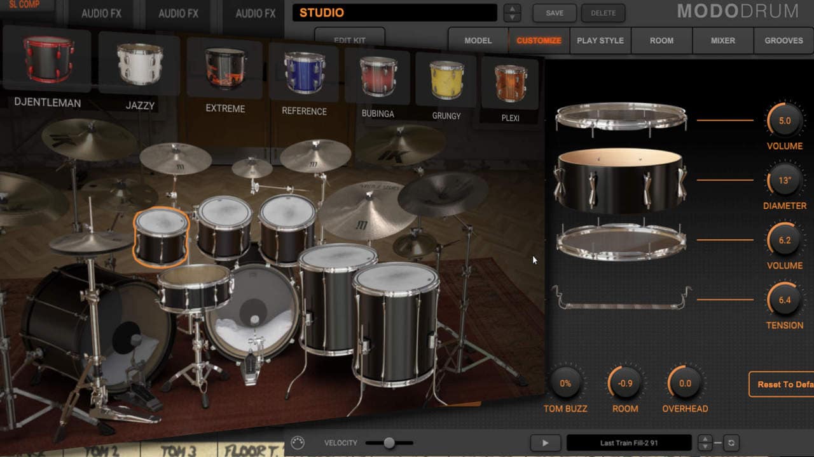The image size is (814, 457).
Task: Switch to the Mixer tab
Action: (x=722, y=41)
